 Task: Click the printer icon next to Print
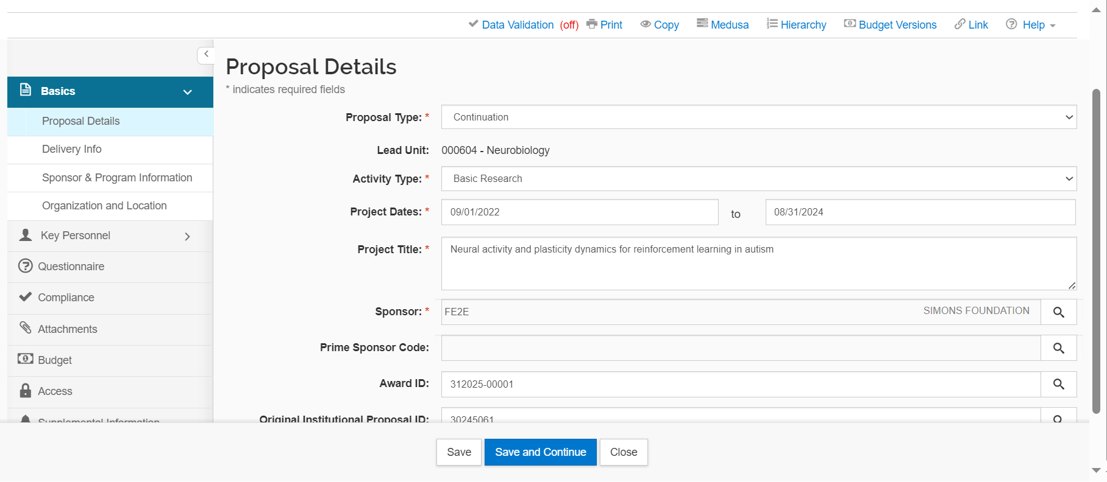tap(591, 24)
